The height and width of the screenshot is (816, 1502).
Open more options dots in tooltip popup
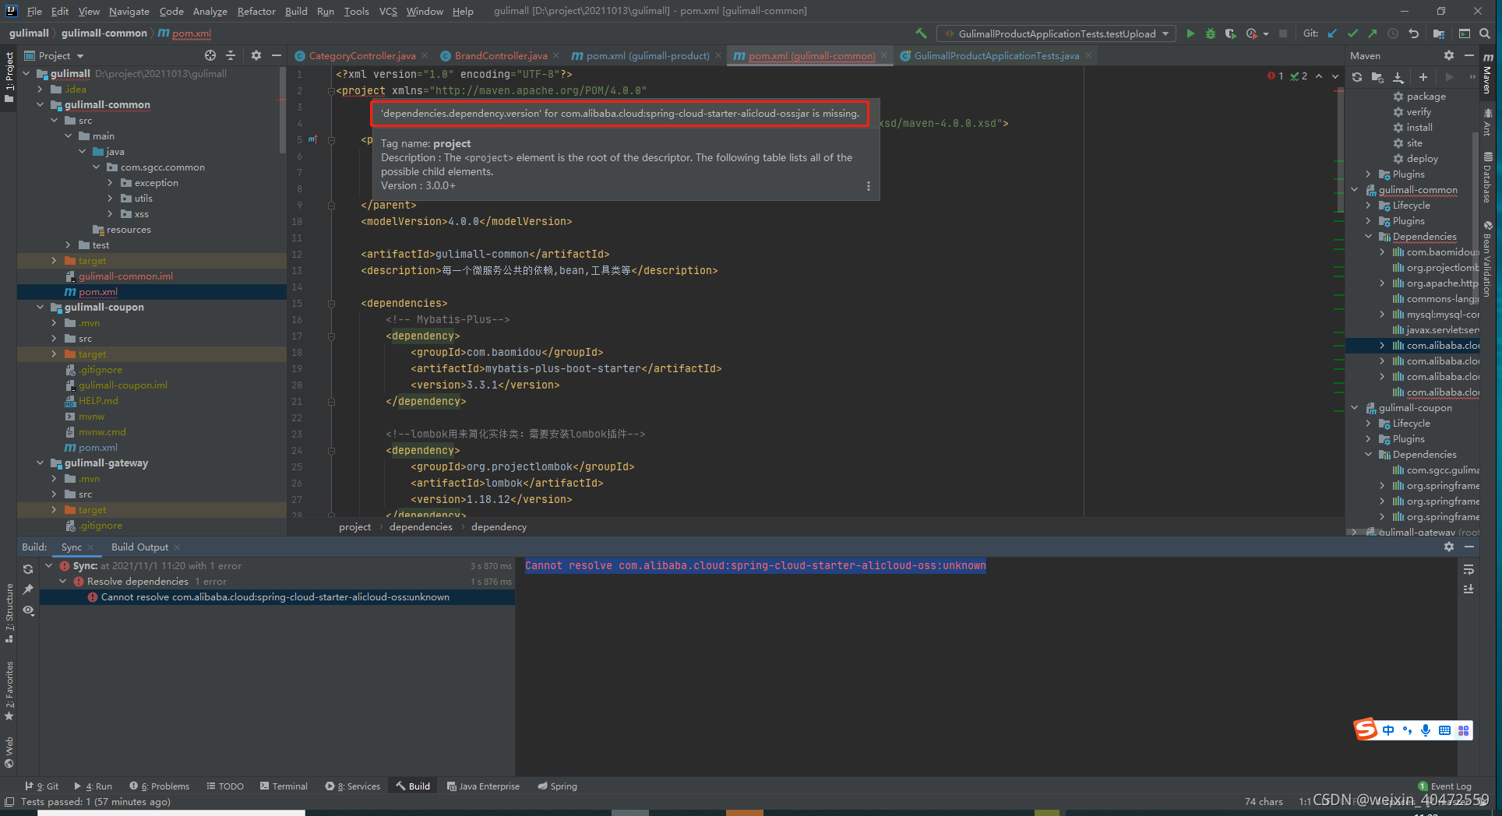[x=869, y=186]
